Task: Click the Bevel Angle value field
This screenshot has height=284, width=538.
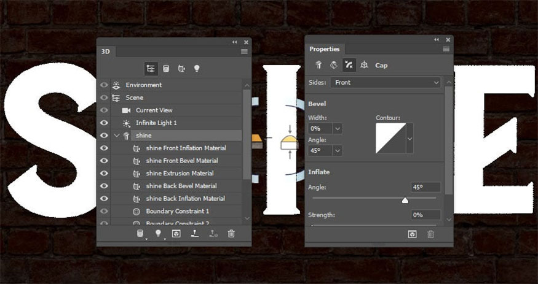Action: (x=320, y=150)
